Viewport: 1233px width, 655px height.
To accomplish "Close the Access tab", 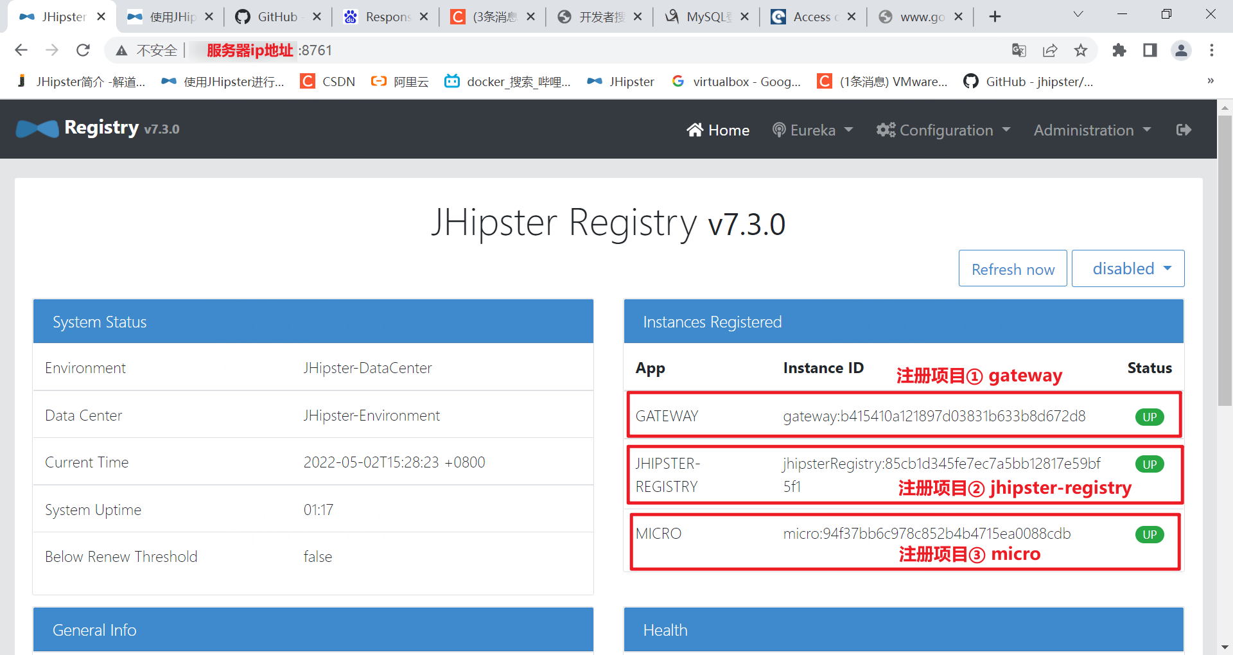I will (x=852, y=17).
